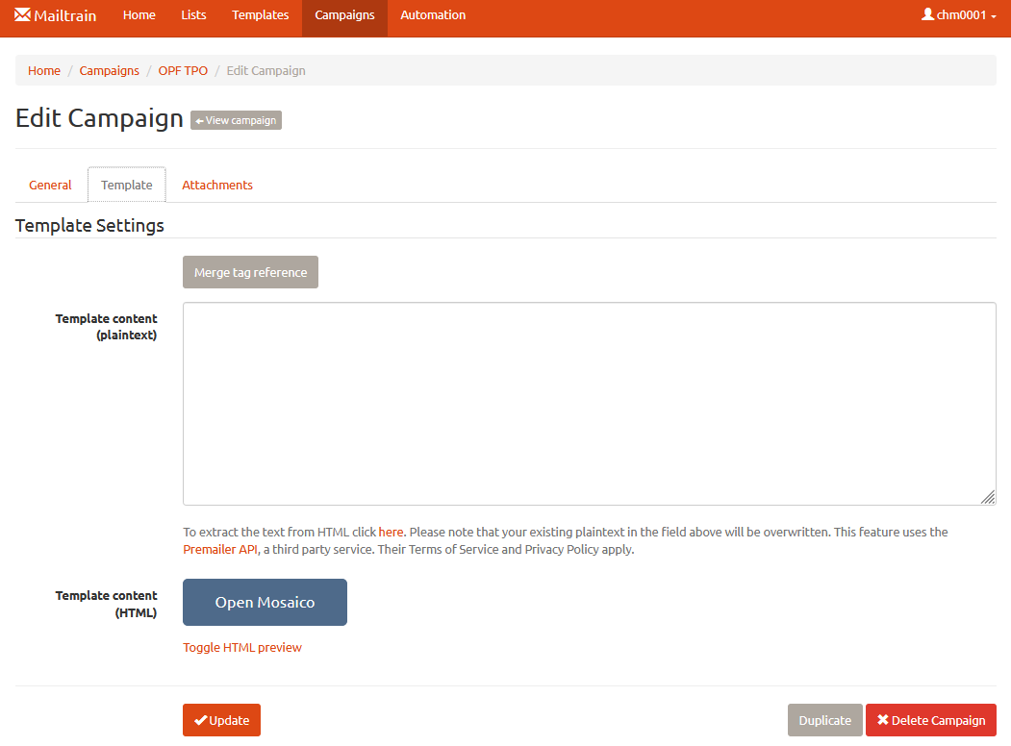The width and height of the screenshot is (1011, 746).
Task: Open the OPF TPO breadcrumb link
Action: [183, 71]
